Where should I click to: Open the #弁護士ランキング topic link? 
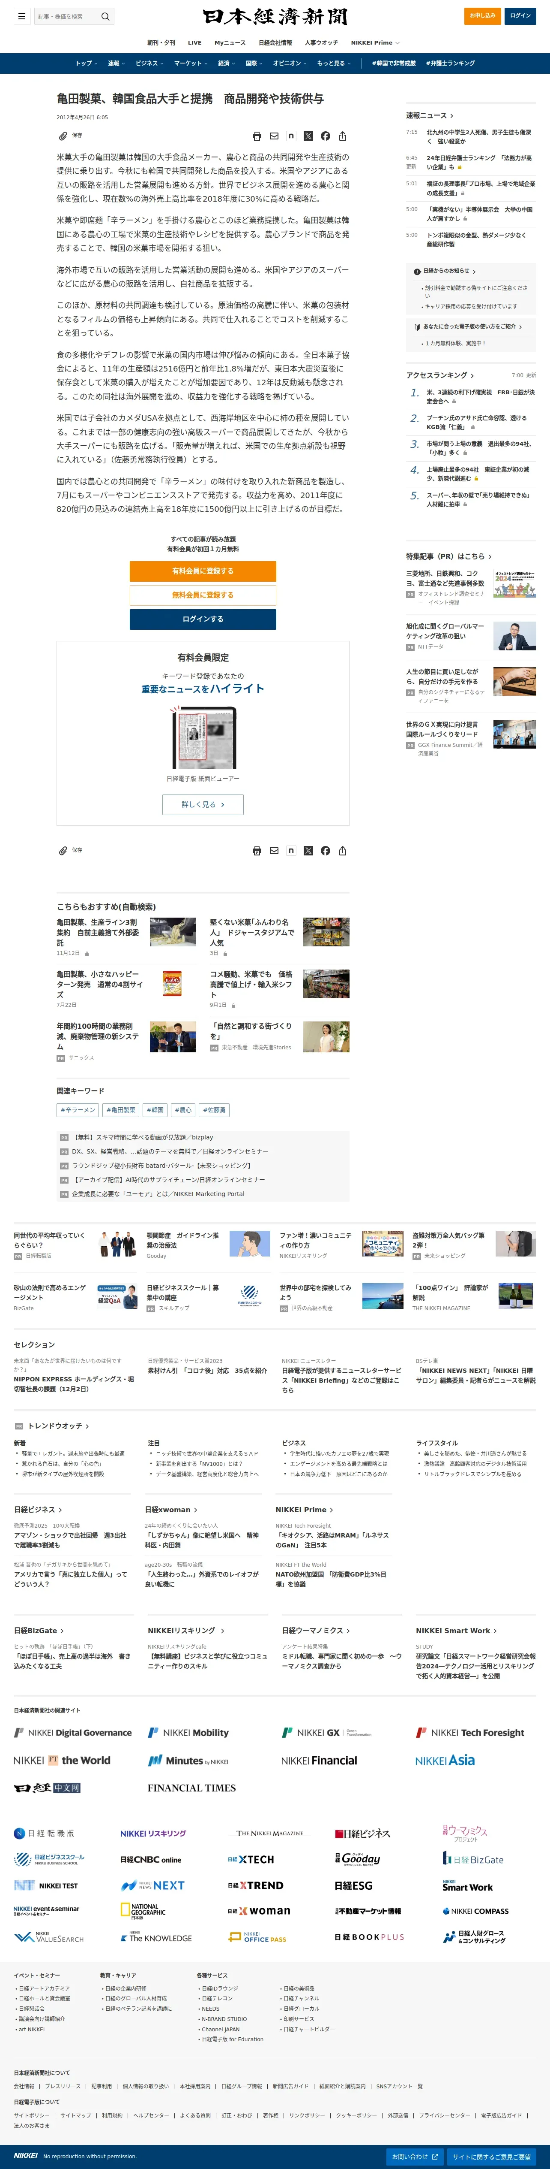coord(450,63)
